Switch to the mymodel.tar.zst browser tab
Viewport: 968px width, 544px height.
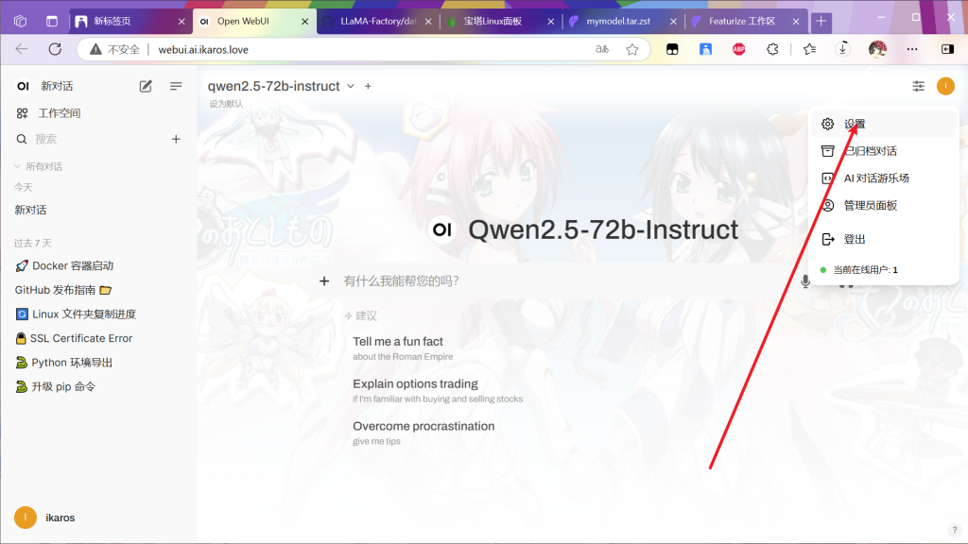622,22
